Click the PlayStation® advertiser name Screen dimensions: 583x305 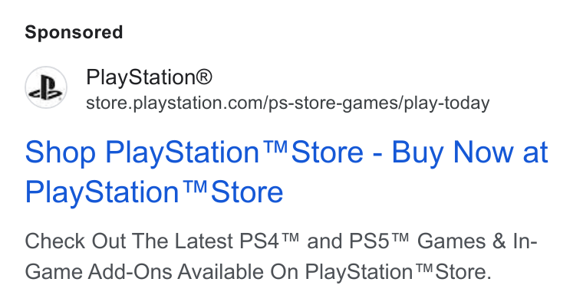pyautogui.click(x=149, y=77)
